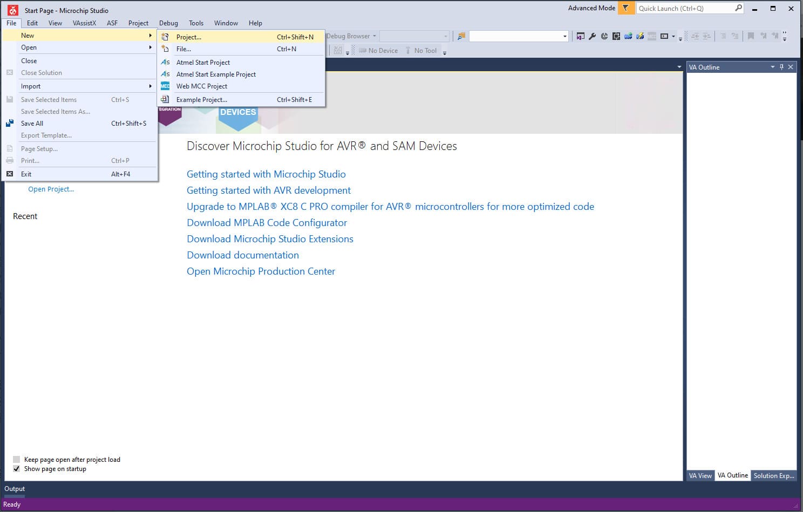Viewport: 803px width, 512px height.
Task: Pin the VA Outline panel with the pushpin icon
Action: tap(781, 67)
